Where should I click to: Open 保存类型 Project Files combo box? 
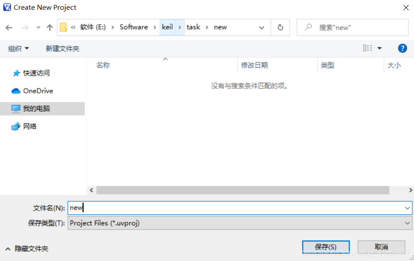click(240, 223)
